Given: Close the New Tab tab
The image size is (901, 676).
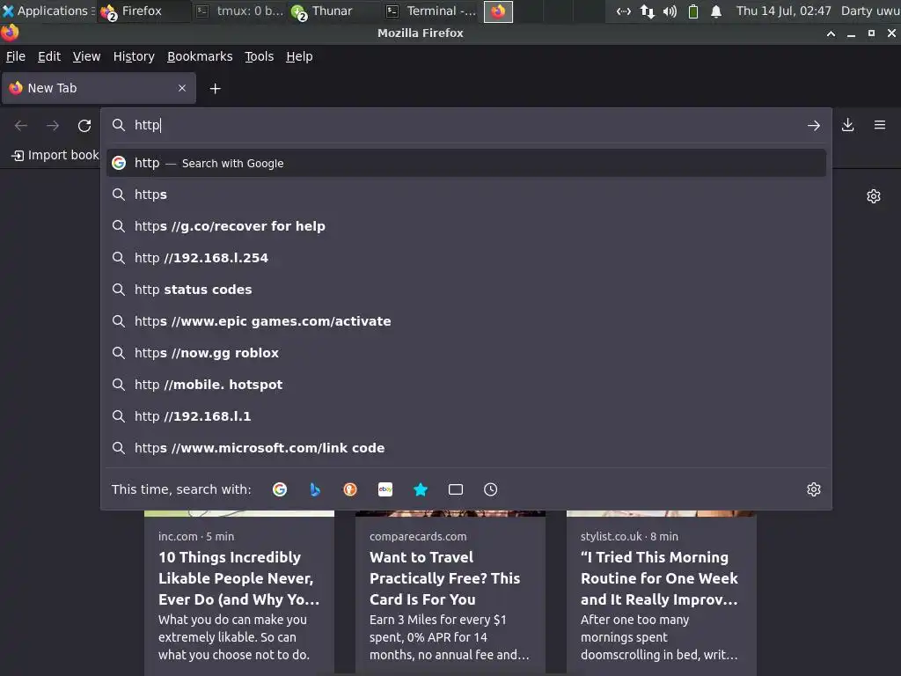Looking at the screenshot, I should click(182, 88).
